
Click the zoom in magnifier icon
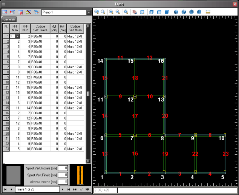coord(111,12)
